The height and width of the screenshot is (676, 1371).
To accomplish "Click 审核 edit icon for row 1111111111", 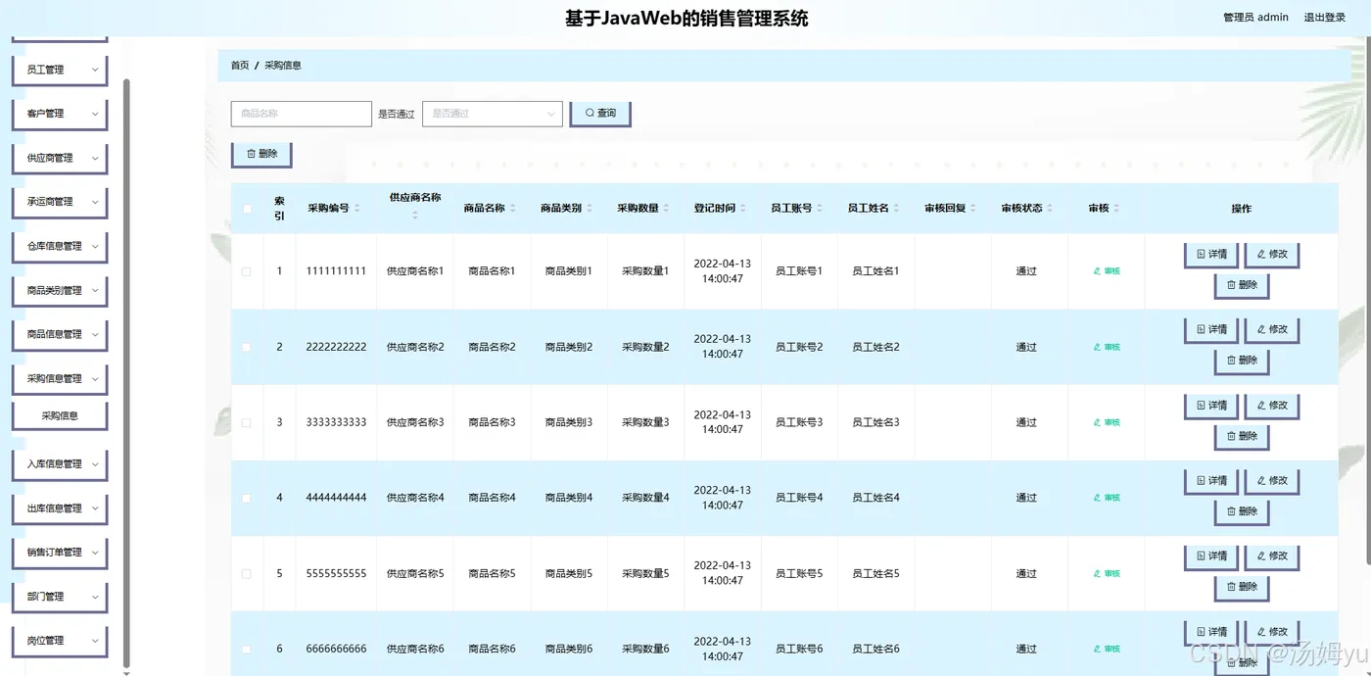I will tap(1107, 271).
